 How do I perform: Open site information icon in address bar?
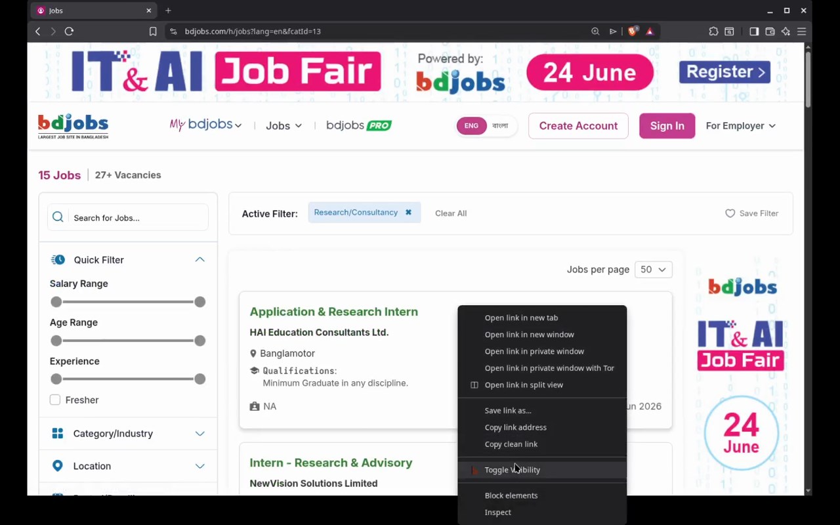coord(173,31)
